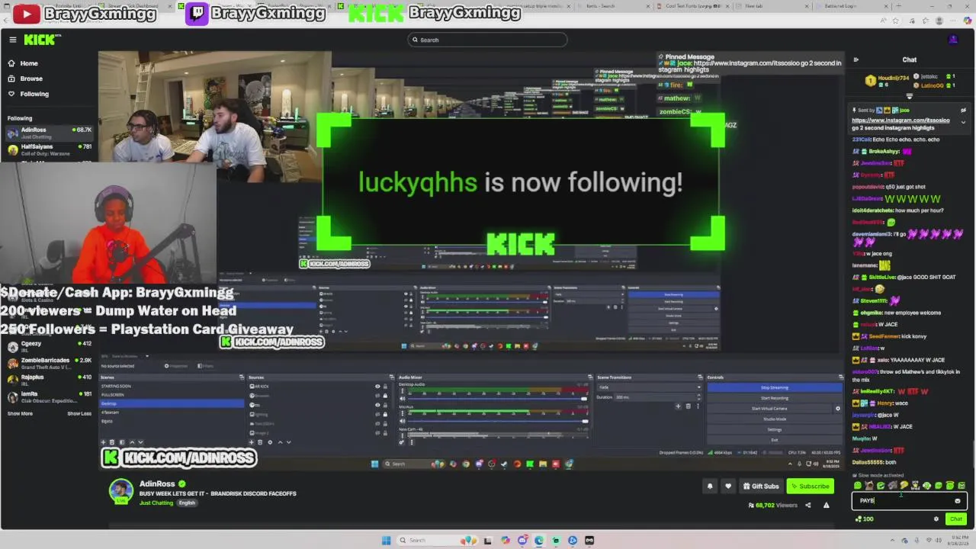Viewport: 976px width, 549px height.
Task: Open Following in the Kick sidebar
Action: (x=34, y=94)
